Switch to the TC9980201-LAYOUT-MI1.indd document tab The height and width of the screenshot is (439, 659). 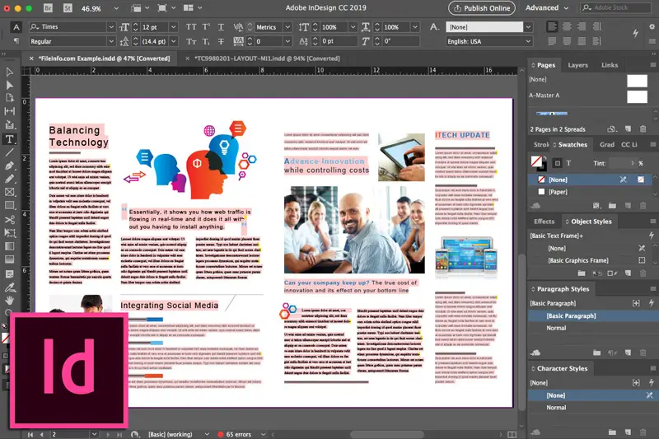[266, 58]
